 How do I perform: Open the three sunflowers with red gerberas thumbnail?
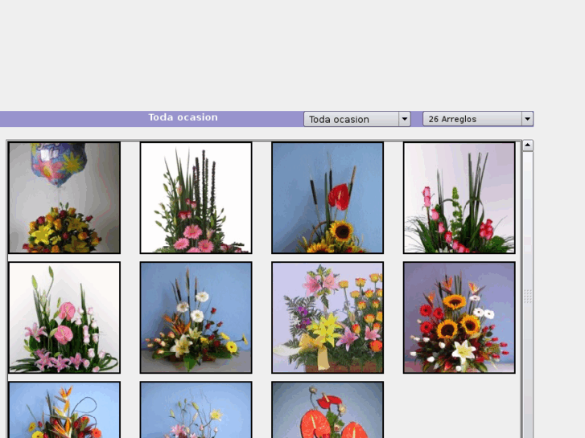tap(459, 317)
